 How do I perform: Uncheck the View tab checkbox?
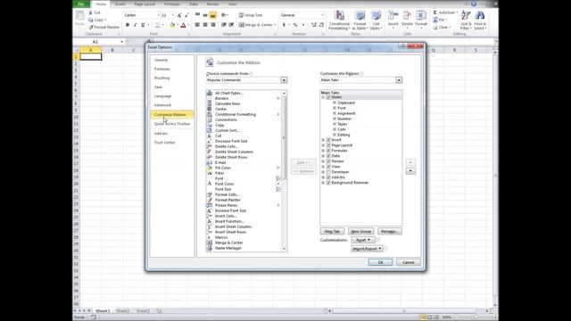pos(328,167)
